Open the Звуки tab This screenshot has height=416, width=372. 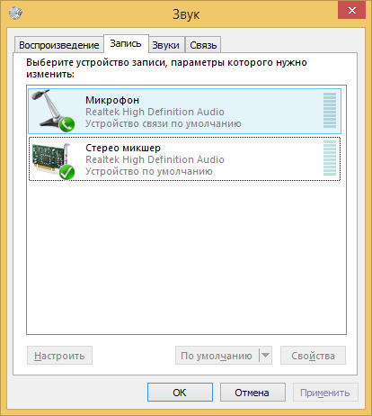166,45
